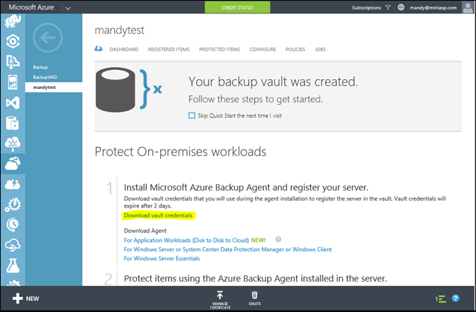Open the Visual Studio sidebar icon
476x312 pixels.
(x=12, y=102)
